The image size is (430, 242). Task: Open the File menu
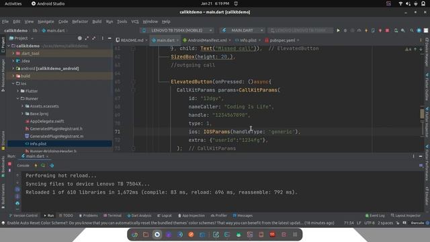coord(5,22)
